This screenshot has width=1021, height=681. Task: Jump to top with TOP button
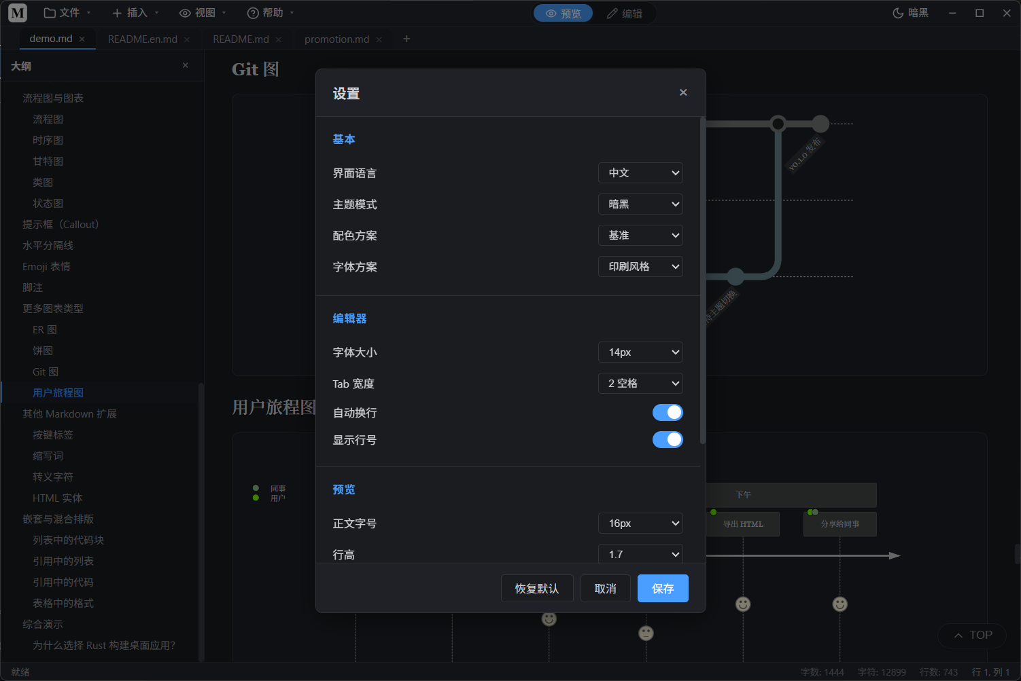(x=973, y=635)
